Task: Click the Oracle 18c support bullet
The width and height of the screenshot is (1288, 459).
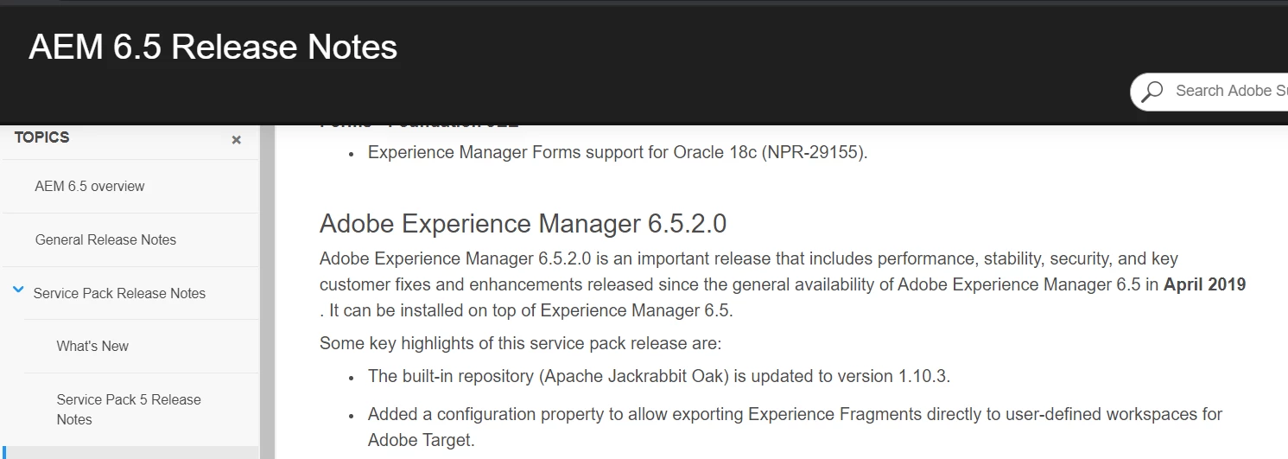Action: pos(617,152)
